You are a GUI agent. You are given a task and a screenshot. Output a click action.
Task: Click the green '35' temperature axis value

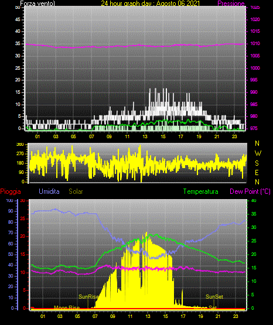point(254,214)
